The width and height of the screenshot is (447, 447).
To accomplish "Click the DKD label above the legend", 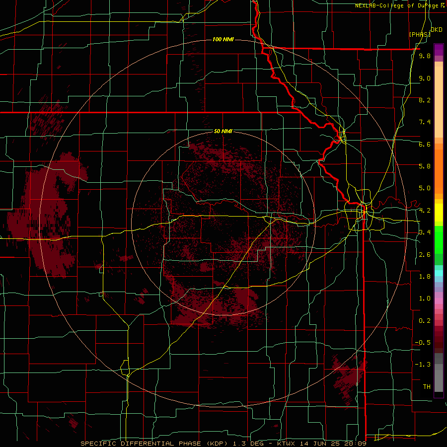I will pos(437,30).
